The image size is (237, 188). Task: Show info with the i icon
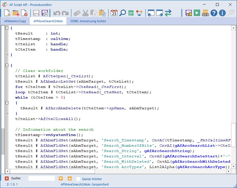click(222, 13)
